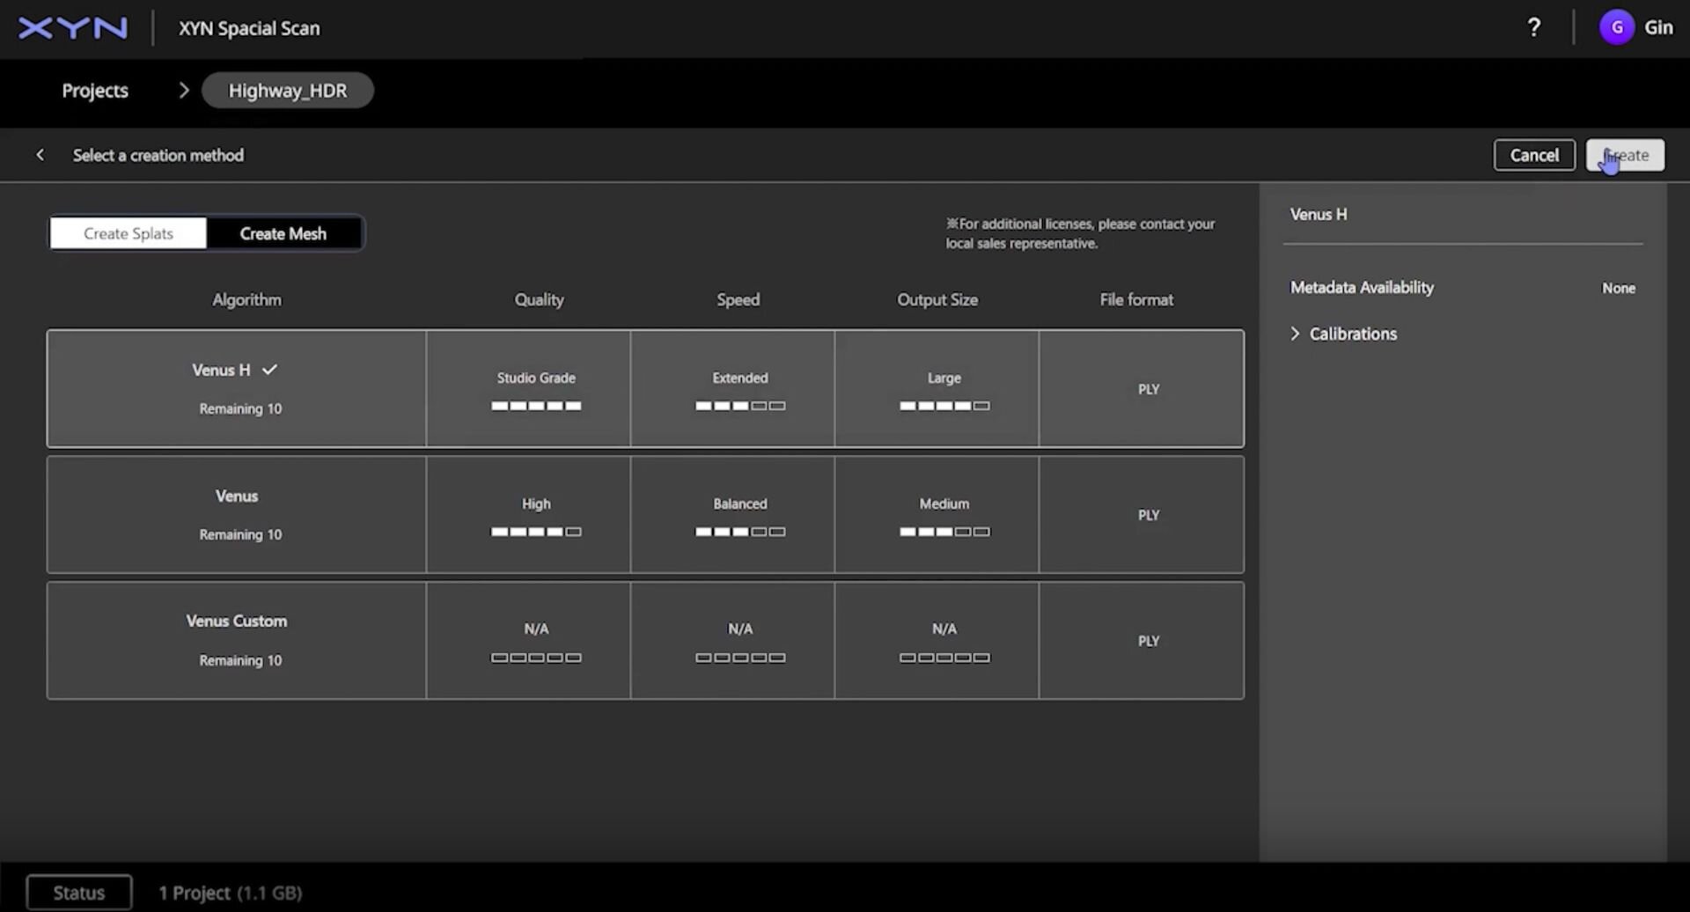Click the breadcrumb chevron after Projects

(x=183, y=91)
